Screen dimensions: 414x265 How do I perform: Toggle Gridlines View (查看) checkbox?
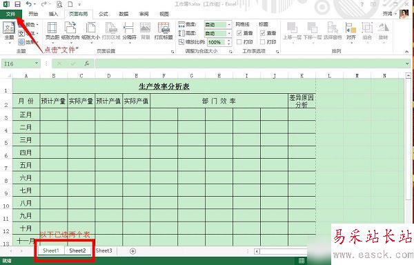click(x=239, y=33)
